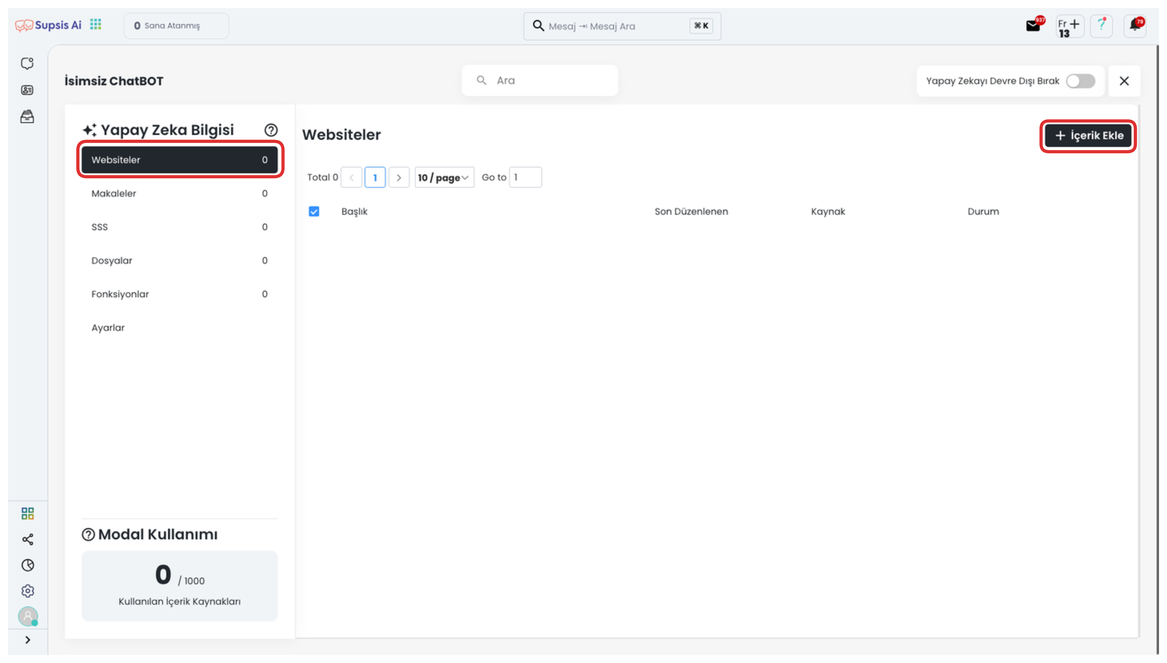Select Makaleler menu item
The width and height of the screenshot is (1167, 663).
click(180, 194)
